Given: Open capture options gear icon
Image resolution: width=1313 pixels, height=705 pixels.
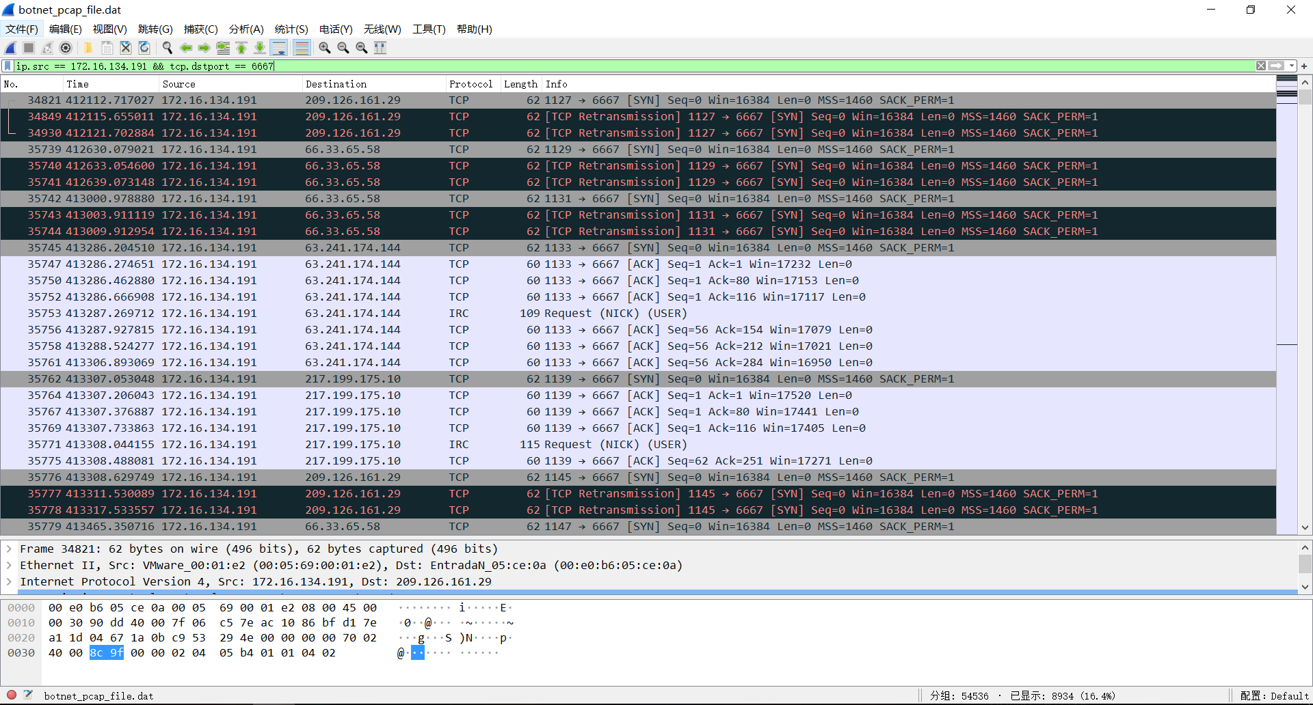Looking at the screenshot, I should [66, 48].
